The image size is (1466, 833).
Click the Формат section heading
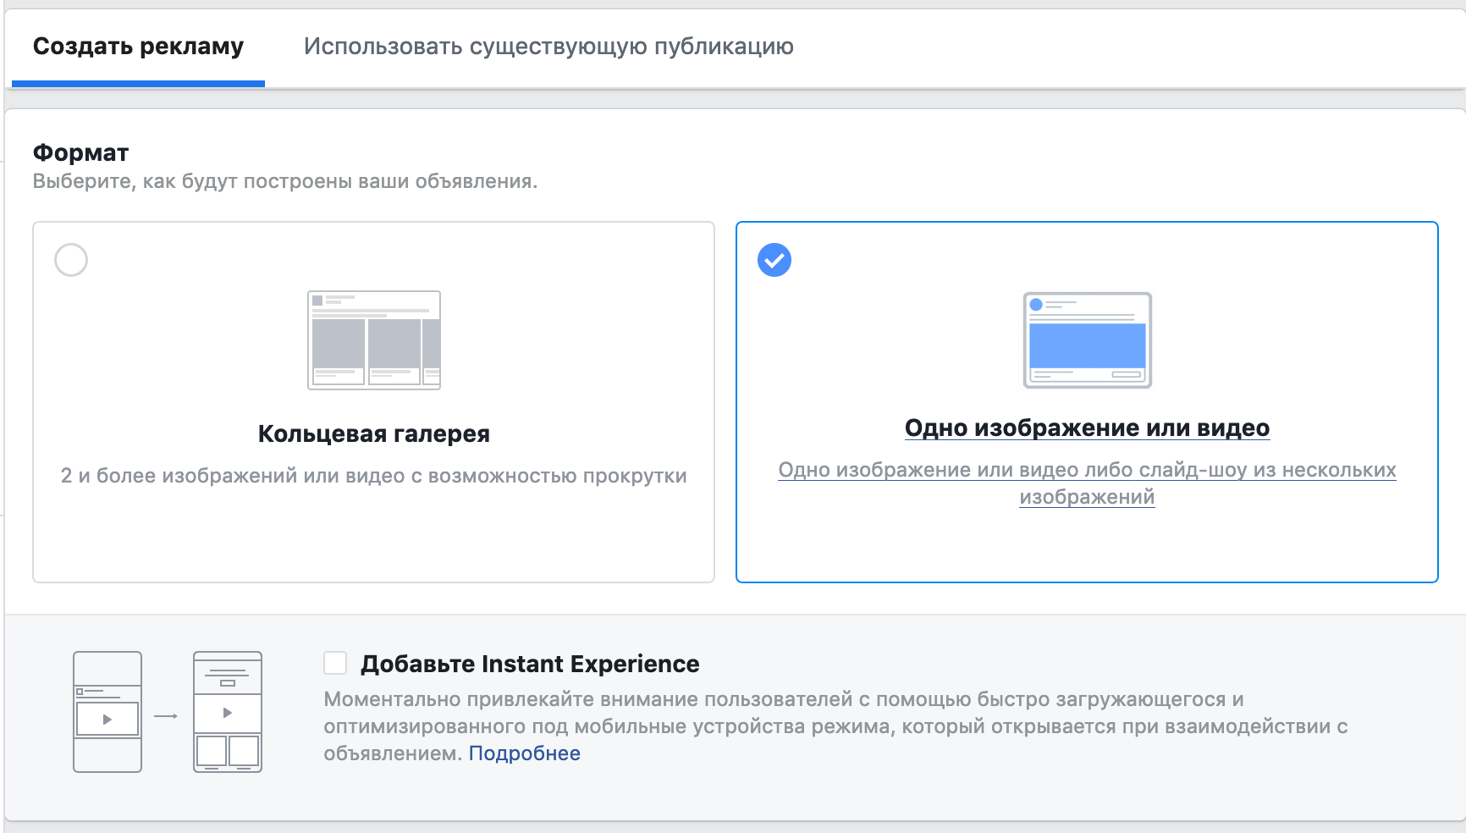(81, 153)
